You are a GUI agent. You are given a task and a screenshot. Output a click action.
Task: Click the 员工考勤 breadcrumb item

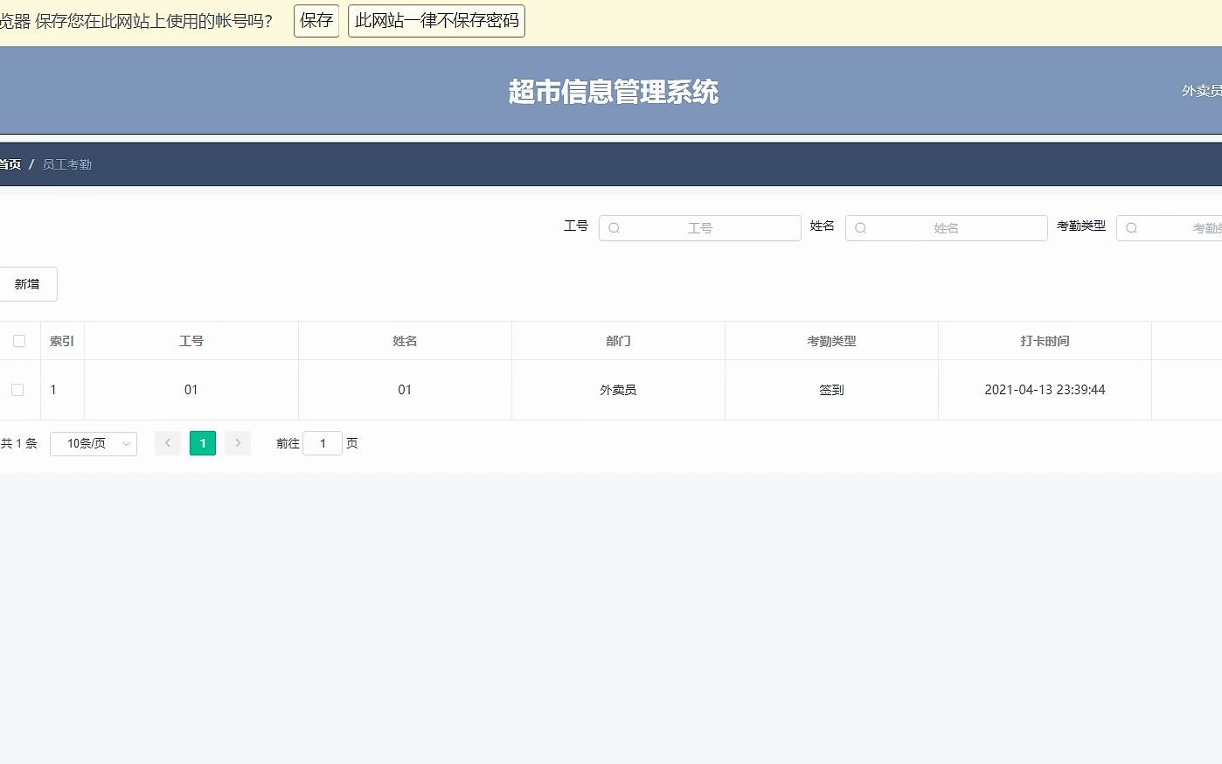(x=67, y=164)
